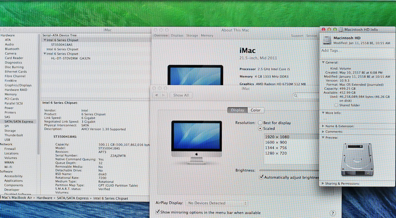This screenshot has height=218, width=396.
Task: Click Mac's MacBook Air in the path bar
Action: pyautogui.click(x=17, y=198)
